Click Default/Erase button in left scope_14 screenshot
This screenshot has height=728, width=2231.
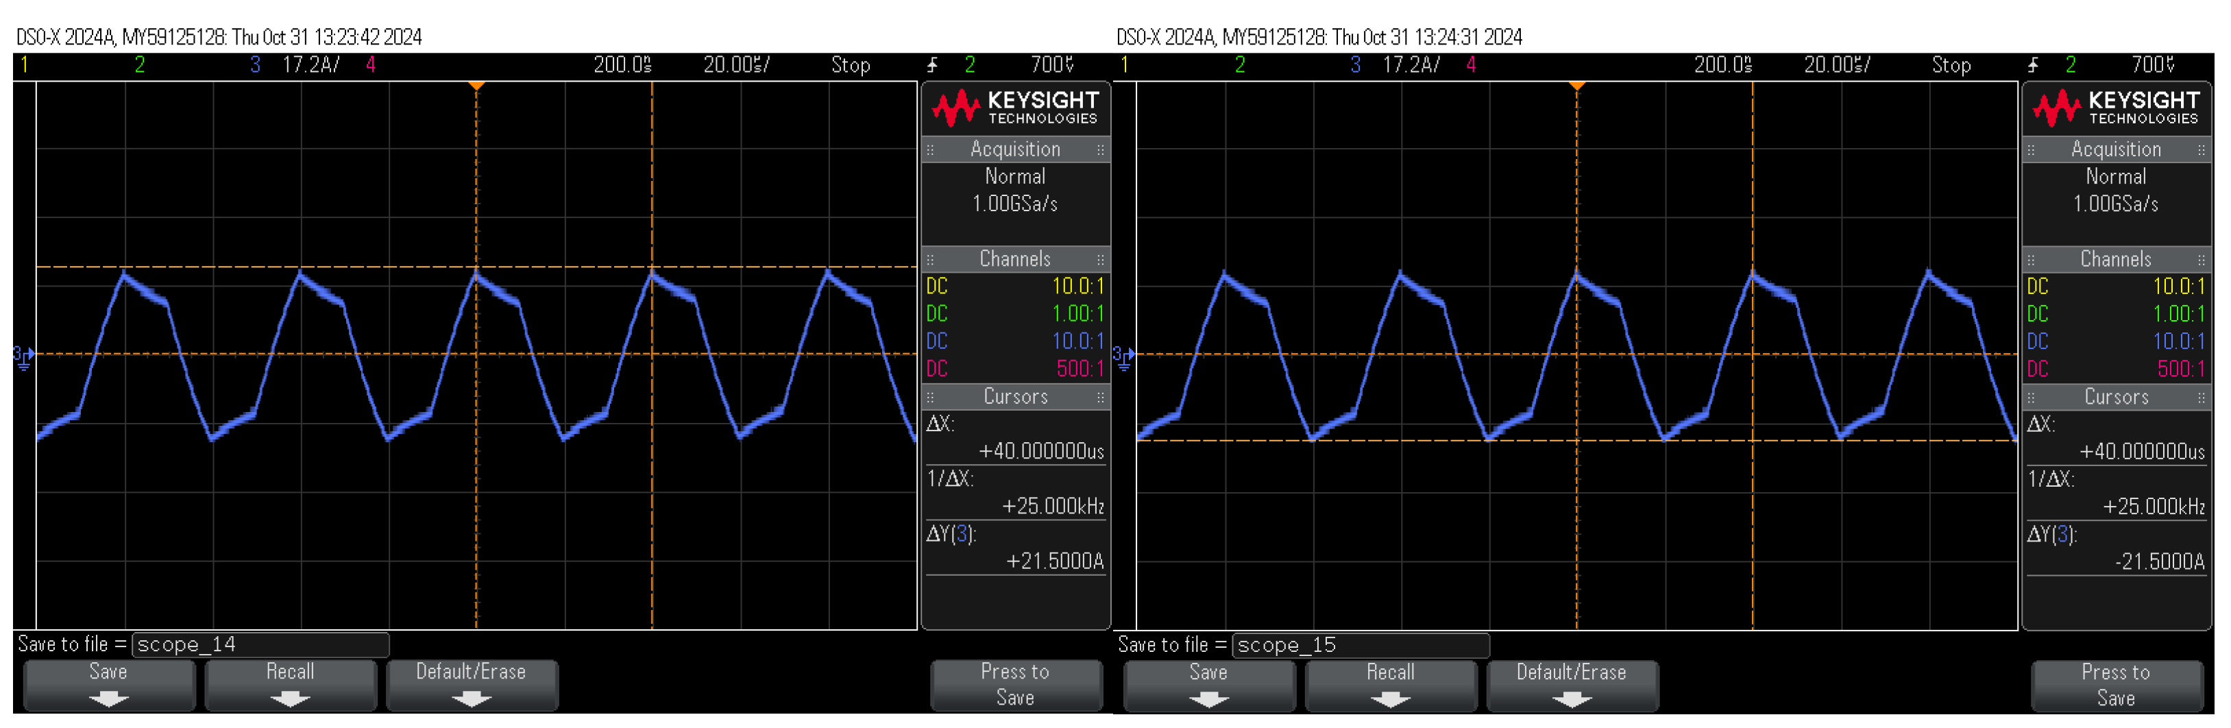(472, 685)
